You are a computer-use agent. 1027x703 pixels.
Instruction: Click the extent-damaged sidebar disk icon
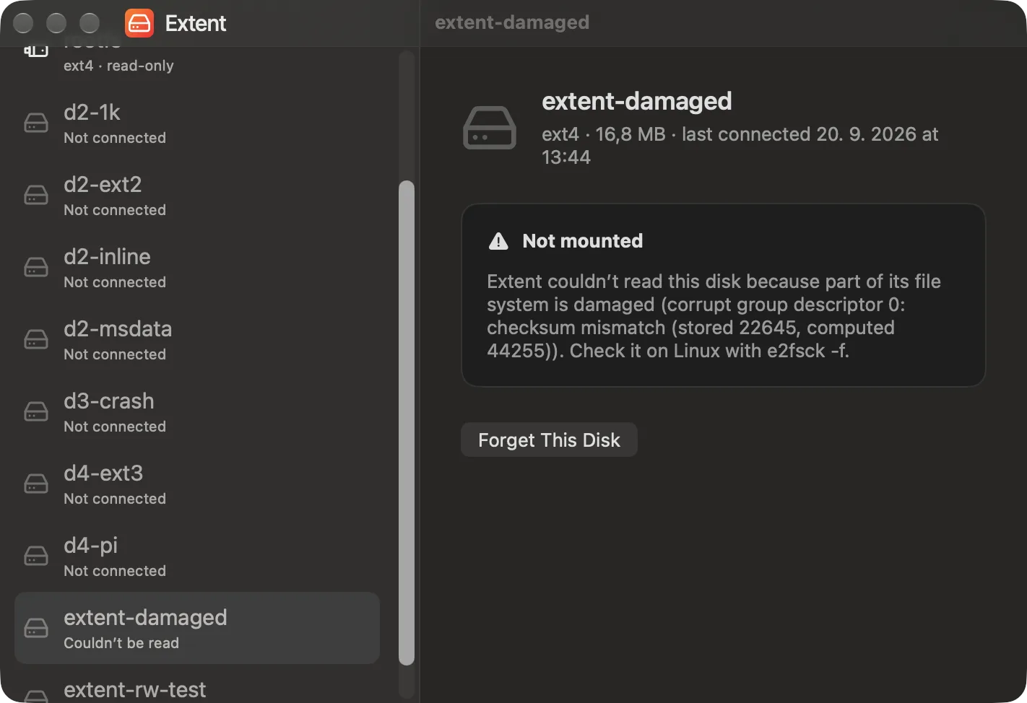click(x=36, y=628)
